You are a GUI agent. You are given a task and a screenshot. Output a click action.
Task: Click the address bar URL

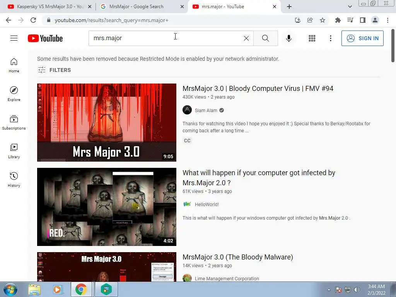pyautogui.click(x=111, y=20)
